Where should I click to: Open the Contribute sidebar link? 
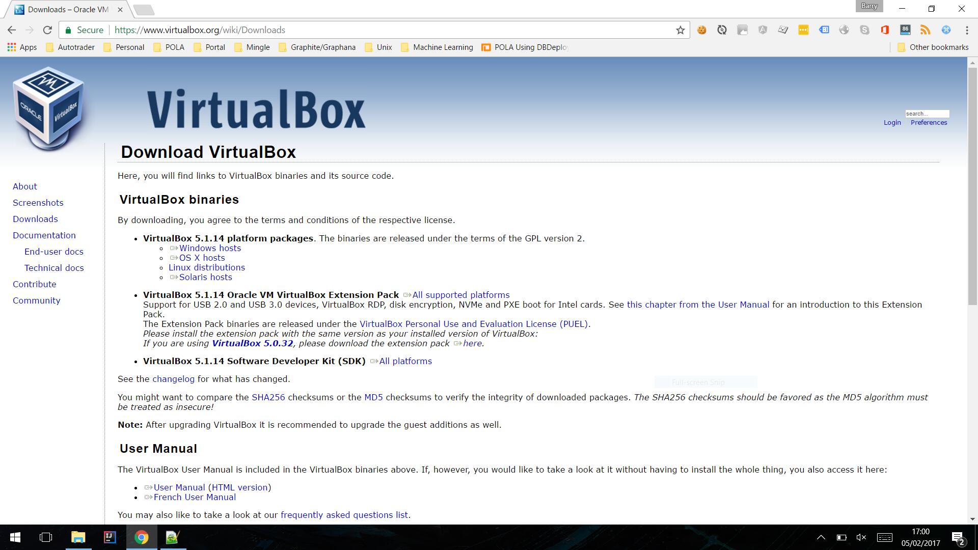pyautogui.click(x=35, y=284)
